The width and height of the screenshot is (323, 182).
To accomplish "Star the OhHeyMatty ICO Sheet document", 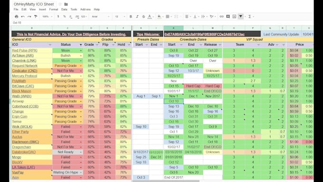I will click(x=60, y=4).
